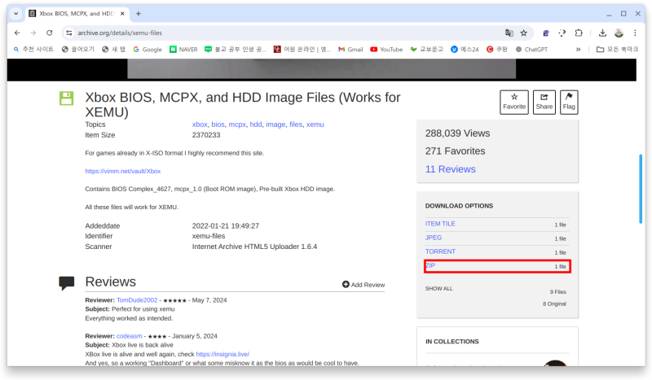Select the 288,039 Views text

[x=457, y=133]
